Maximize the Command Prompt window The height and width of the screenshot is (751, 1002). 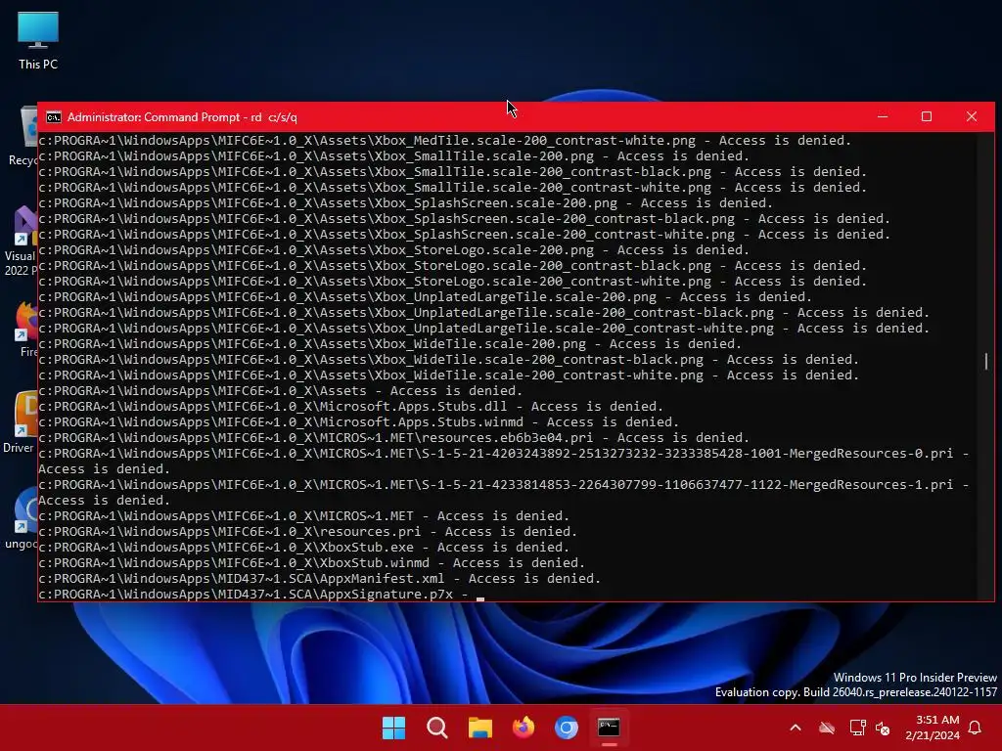click(x=927, y=117)
